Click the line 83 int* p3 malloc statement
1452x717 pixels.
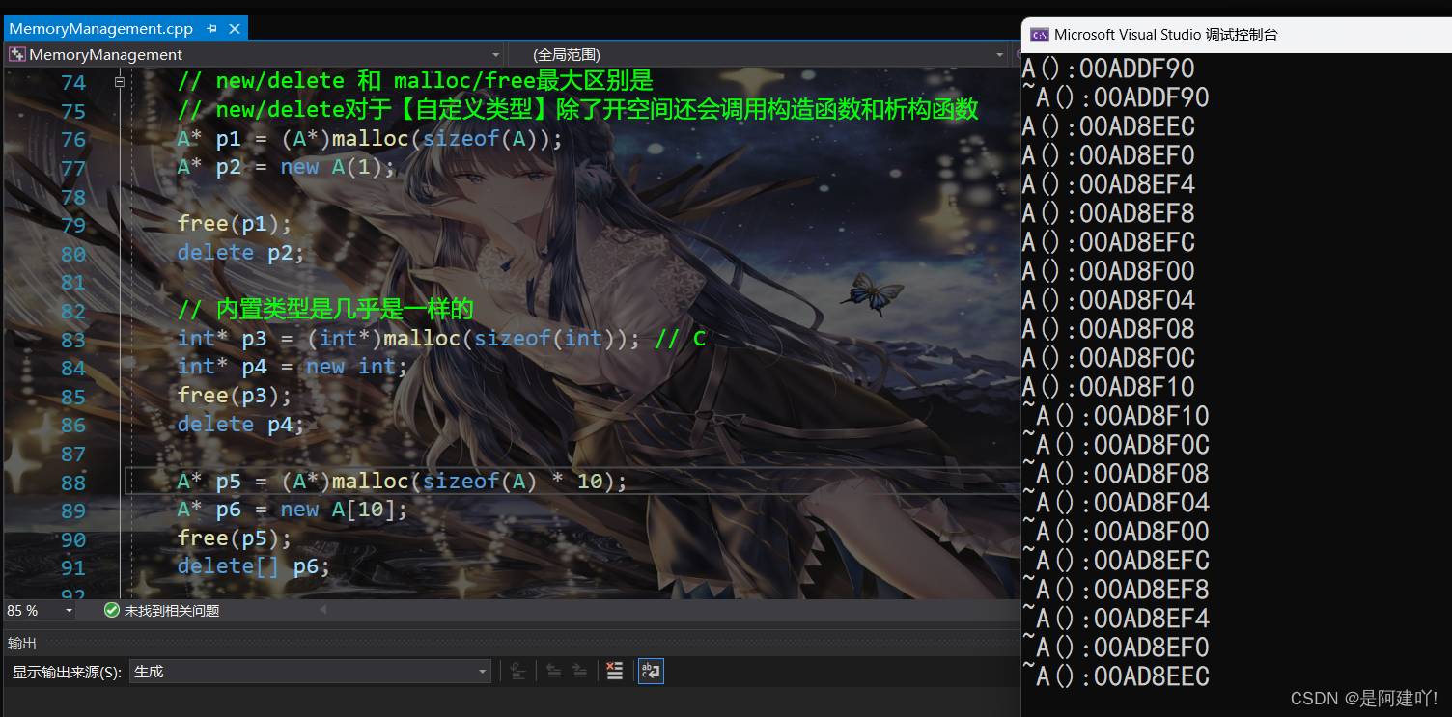(x=441, y=339)
